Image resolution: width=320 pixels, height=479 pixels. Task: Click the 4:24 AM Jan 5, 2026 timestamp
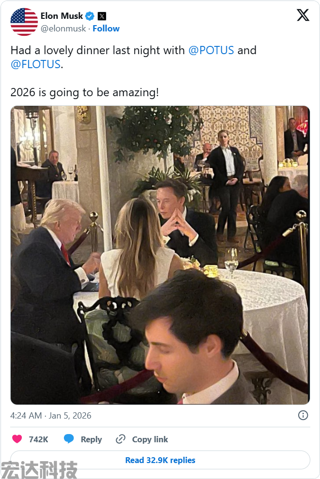[51, 416]
